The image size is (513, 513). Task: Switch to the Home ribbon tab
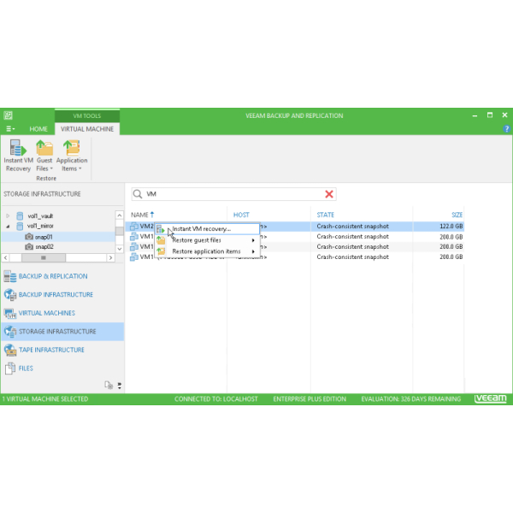coord(38,129)
